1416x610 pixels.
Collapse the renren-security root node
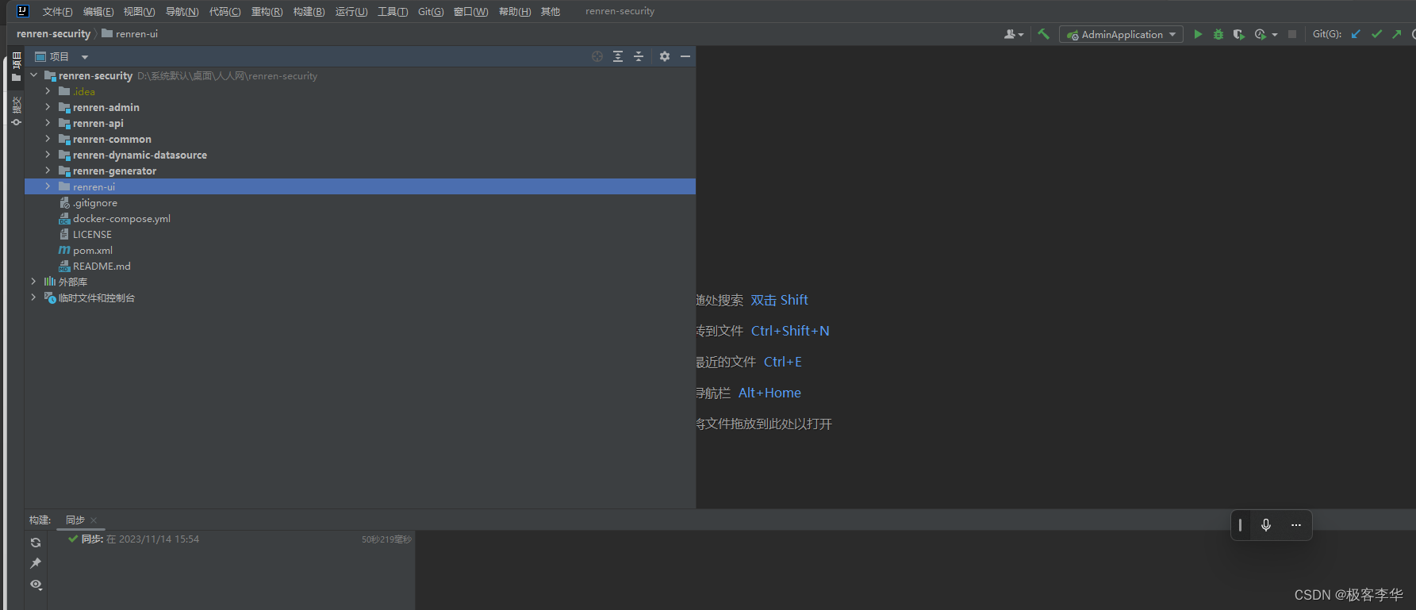click(33, 75)
